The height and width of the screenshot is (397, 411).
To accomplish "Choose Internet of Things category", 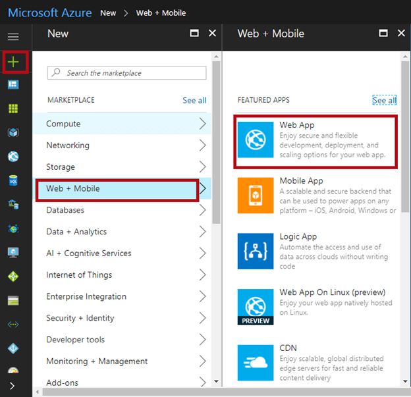I will (79, 275).
